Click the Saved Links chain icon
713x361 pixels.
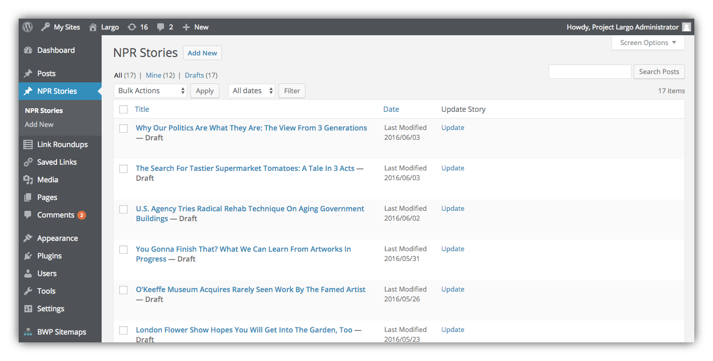(28, 162)
